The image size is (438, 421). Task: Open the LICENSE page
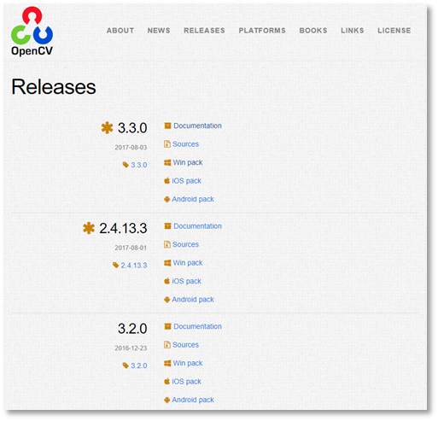[394, 31]
